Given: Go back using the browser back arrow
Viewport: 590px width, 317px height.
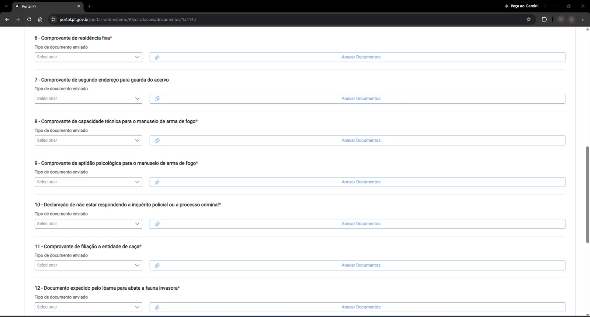Looking at the screenshot, I should 7,19.
